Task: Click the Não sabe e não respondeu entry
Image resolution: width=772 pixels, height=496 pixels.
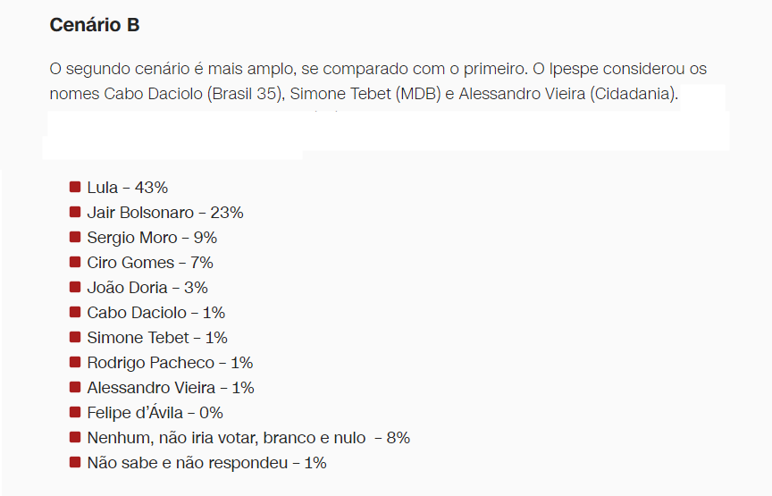Action: [x=206, y=463]
